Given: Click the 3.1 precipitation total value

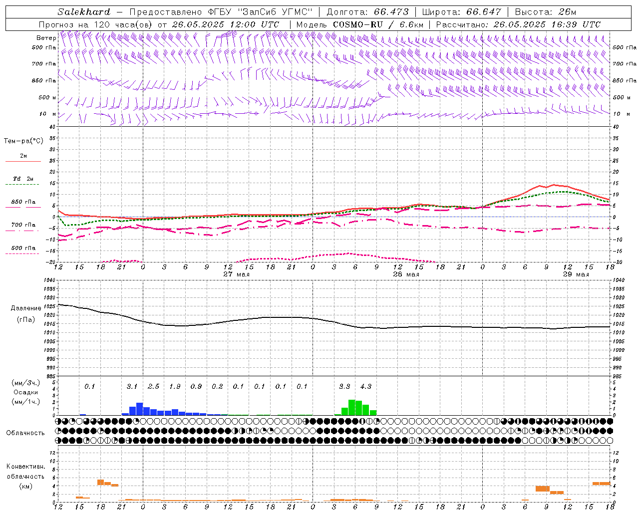Looking at the screenshot, I should (x=132, y=387).
